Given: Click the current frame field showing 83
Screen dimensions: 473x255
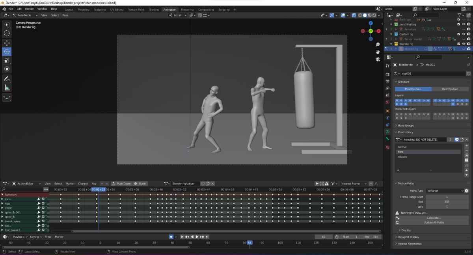Looking at the screenshot, I should [324, 237].
